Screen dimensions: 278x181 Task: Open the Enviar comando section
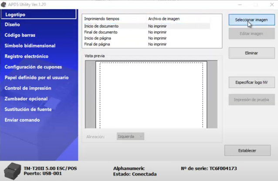click(22, 120)
